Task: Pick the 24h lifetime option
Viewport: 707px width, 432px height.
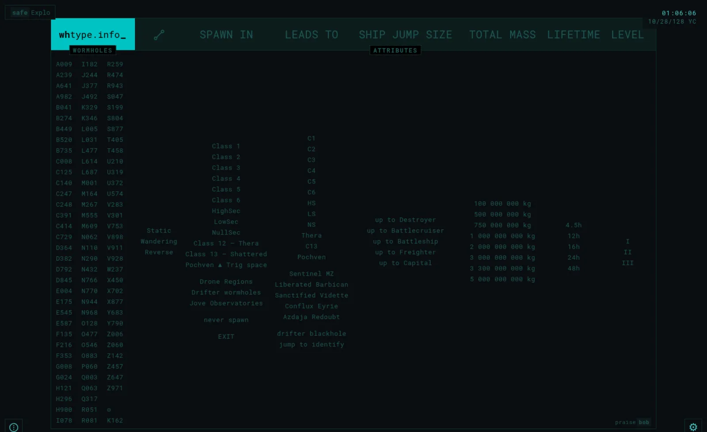Action: 574,258
